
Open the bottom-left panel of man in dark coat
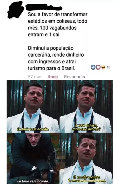point(33,158)
